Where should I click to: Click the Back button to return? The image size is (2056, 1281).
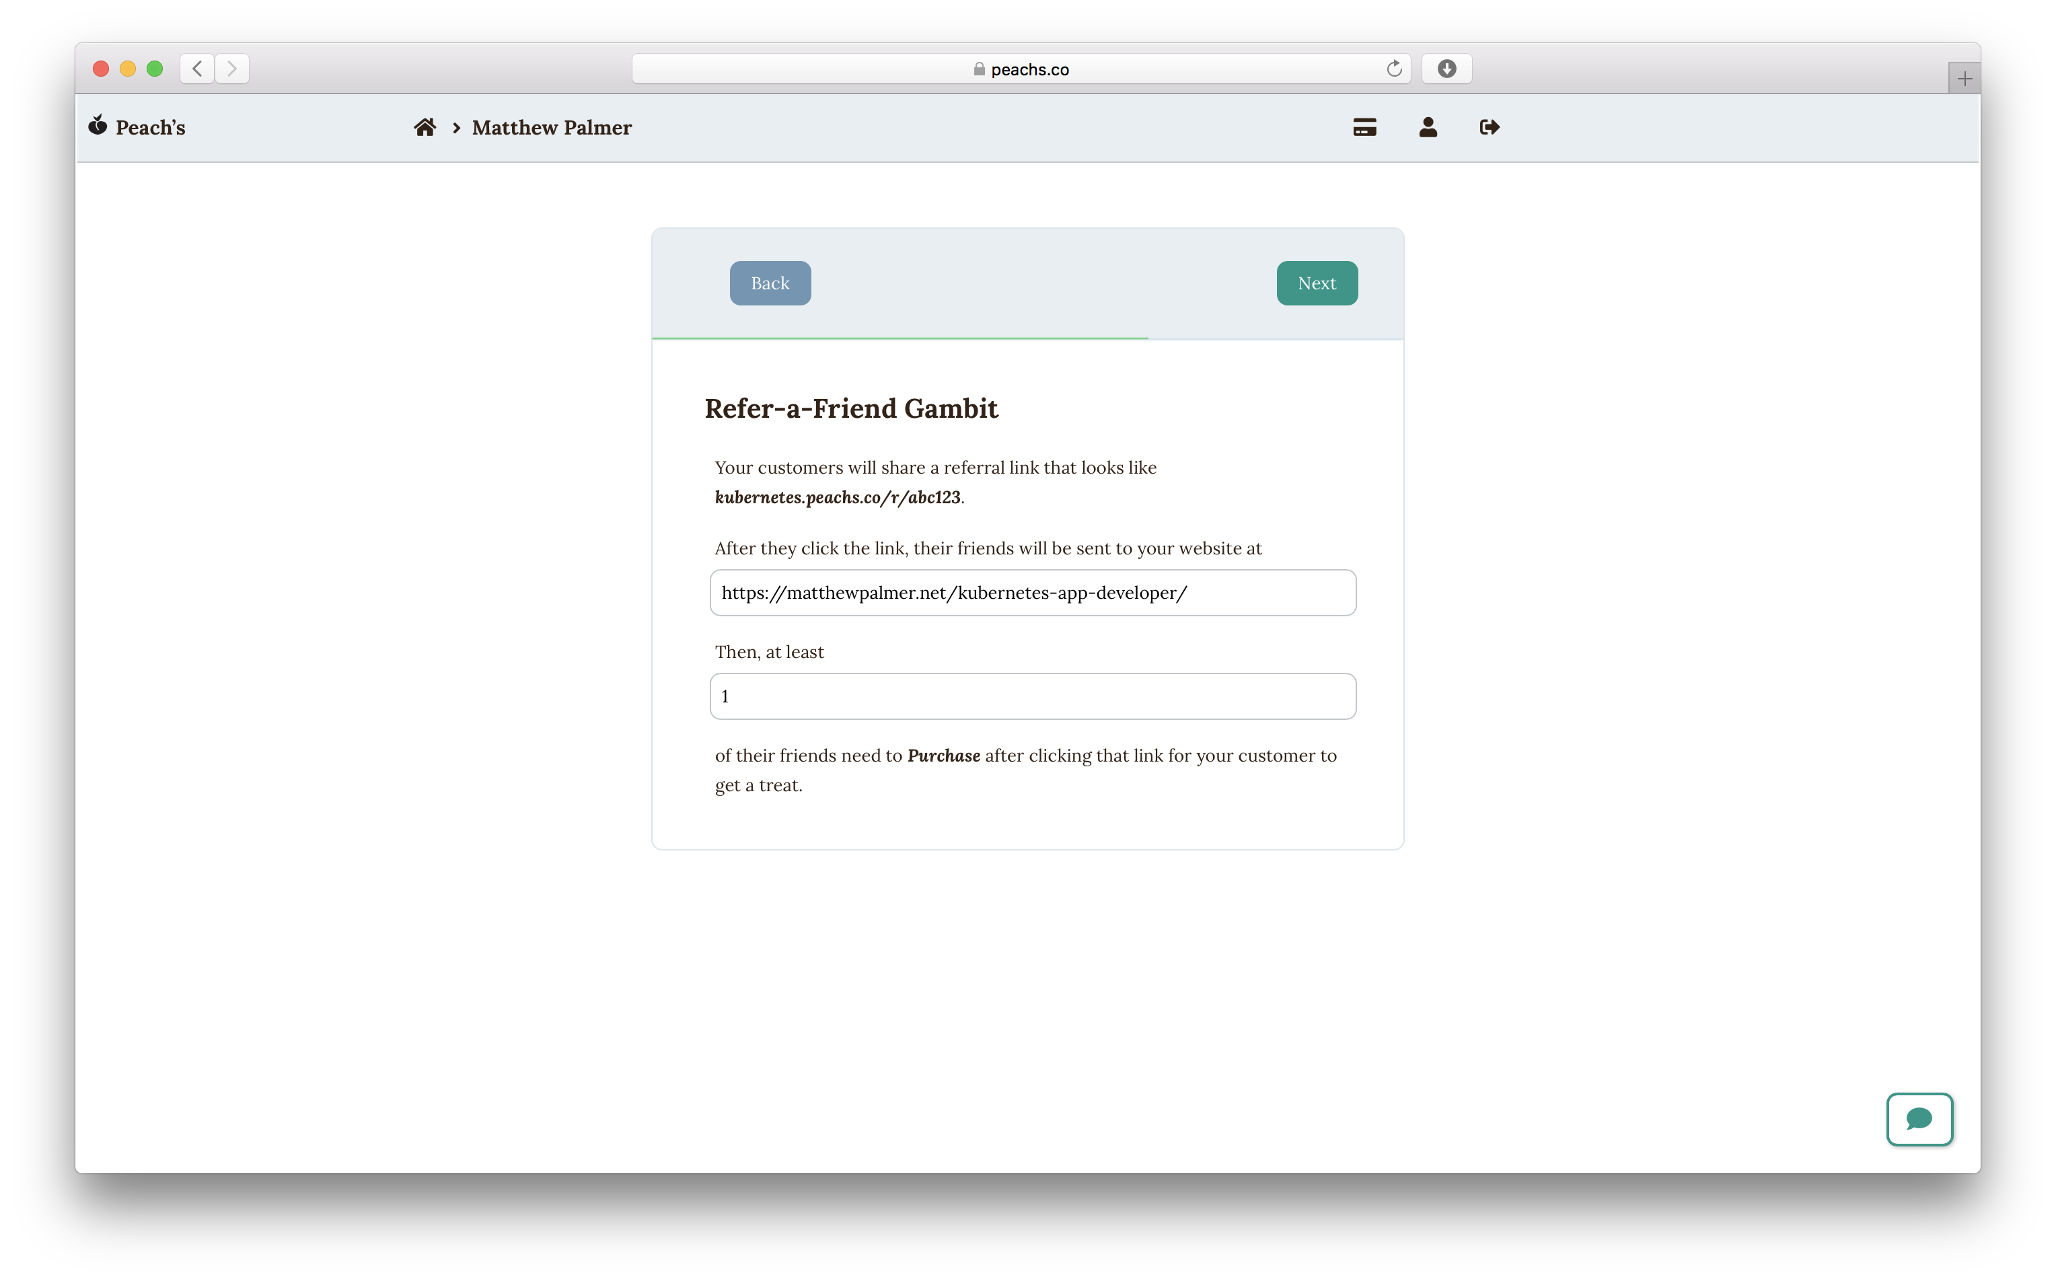pos(769,283)
